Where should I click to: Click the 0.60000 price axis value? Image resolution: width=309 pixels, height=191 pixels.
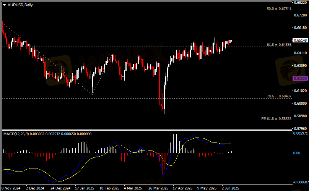300,104
